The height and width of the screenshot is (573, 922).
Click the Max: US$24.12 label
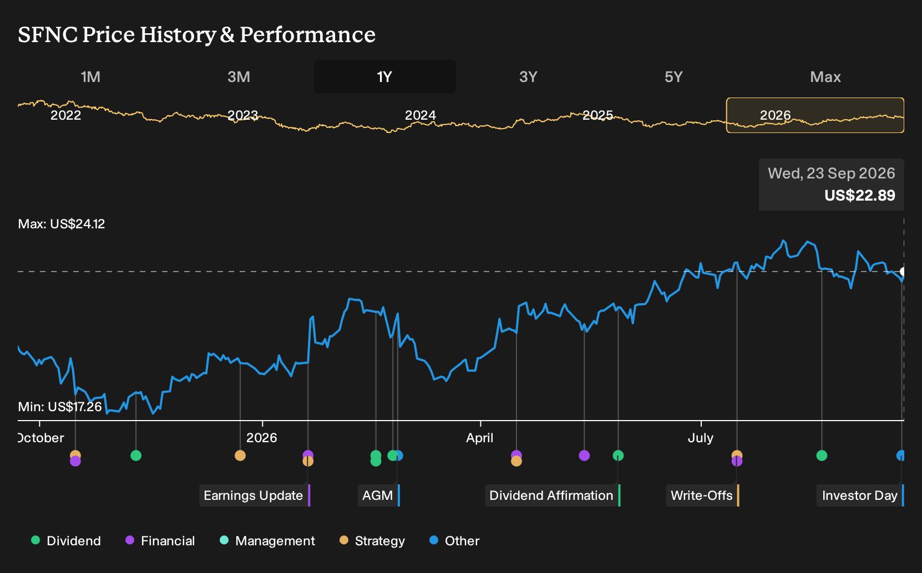point(62,224)
